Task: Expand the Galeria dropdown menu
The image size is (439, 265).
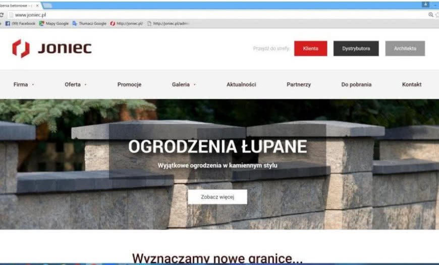Action: pyautogui.click(x=183, y=84)
